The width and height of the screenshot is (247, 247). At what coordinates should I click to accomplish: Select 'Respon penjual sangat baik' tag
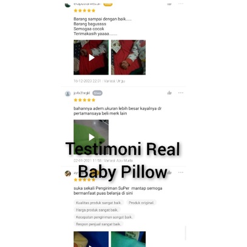tap(98, 224)
